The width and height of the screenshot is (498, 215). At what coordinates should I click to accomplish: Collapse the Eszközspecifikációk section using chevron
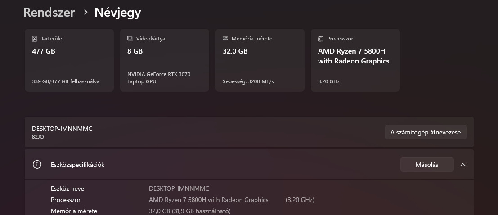463,165
